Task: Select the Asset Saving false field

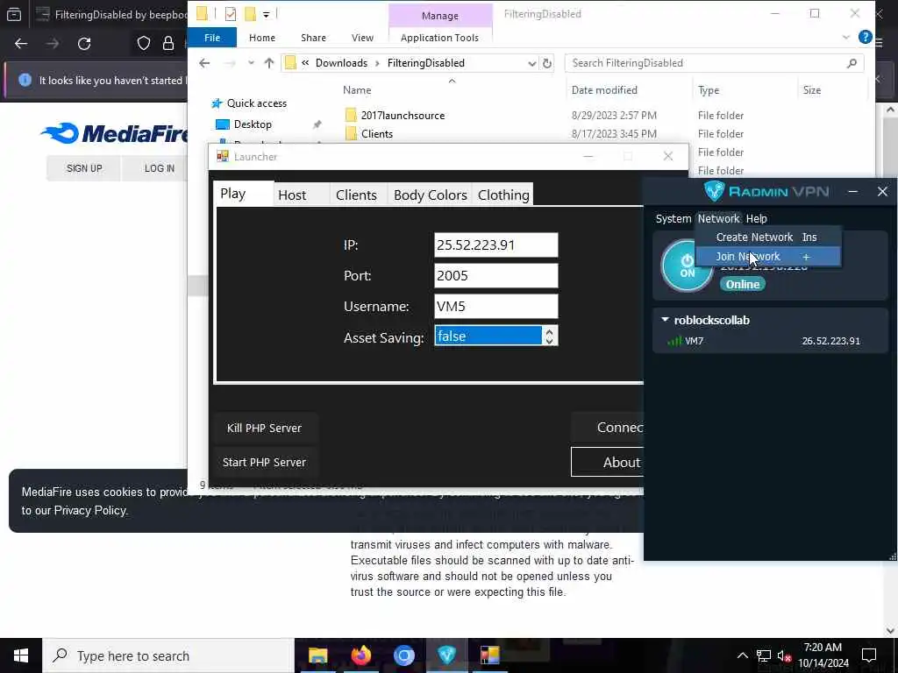Action: click(x=488, y=336)
